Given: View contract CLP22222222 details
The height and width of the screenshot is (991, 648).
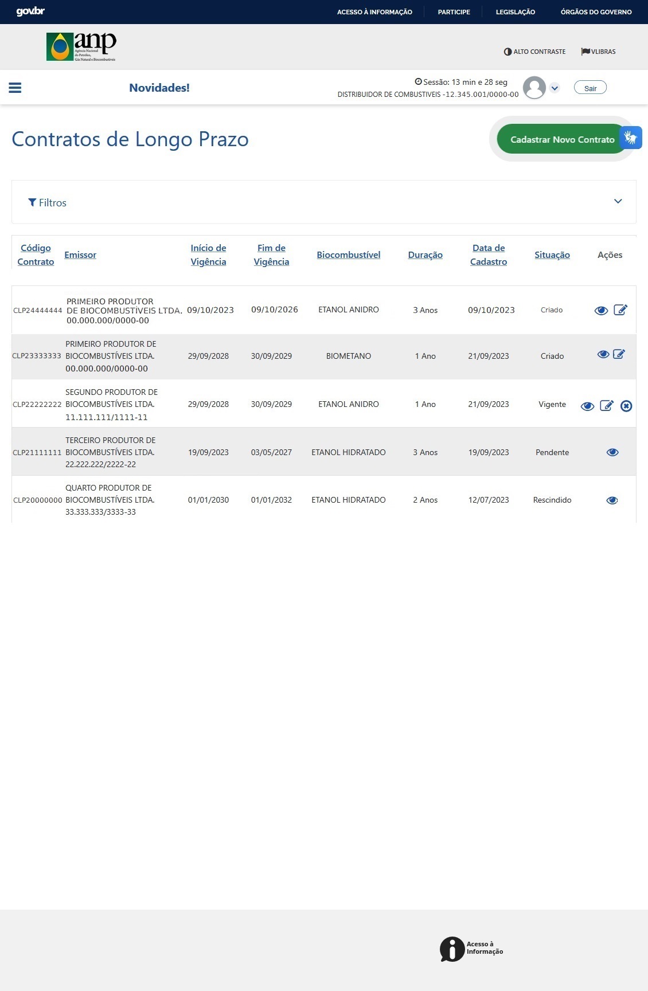Looking at the screenshot, I should (x=587, y=406).
